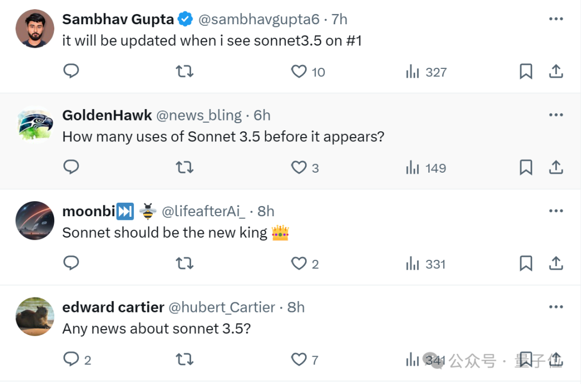Image resolution: width=581 pixels, height=384 pixels.
Task: Share Sambhav Gupta's tweet
Action: 556,72
